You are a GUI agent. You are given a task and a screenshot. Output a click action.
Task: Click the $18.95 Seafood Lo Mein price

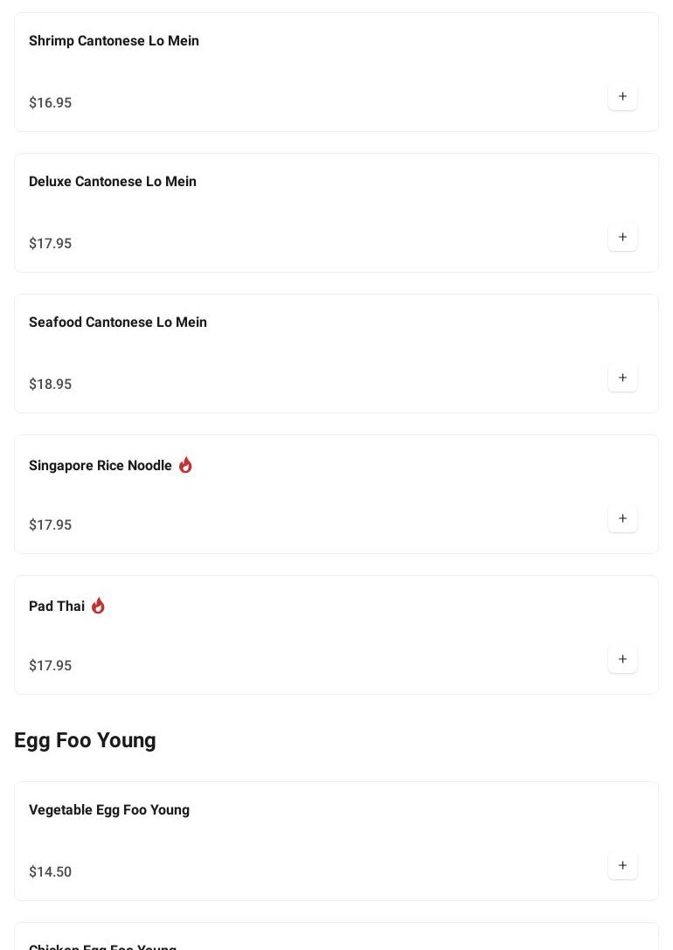coord(51,385)
